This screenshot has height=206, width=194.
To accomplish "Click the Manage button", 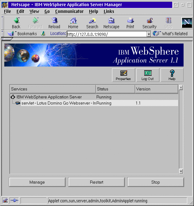I will click(x=37, y=182).
